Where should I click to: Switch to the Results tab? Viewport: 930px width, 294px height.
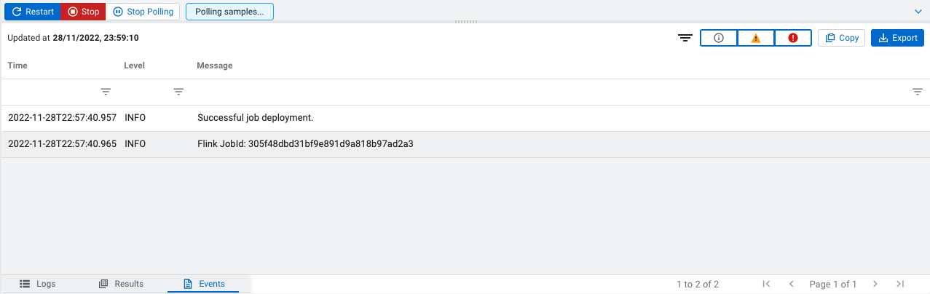121,284
